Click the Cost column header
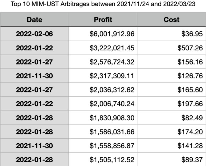Viewport: 206px width, 166px height. tap(171, 20)
